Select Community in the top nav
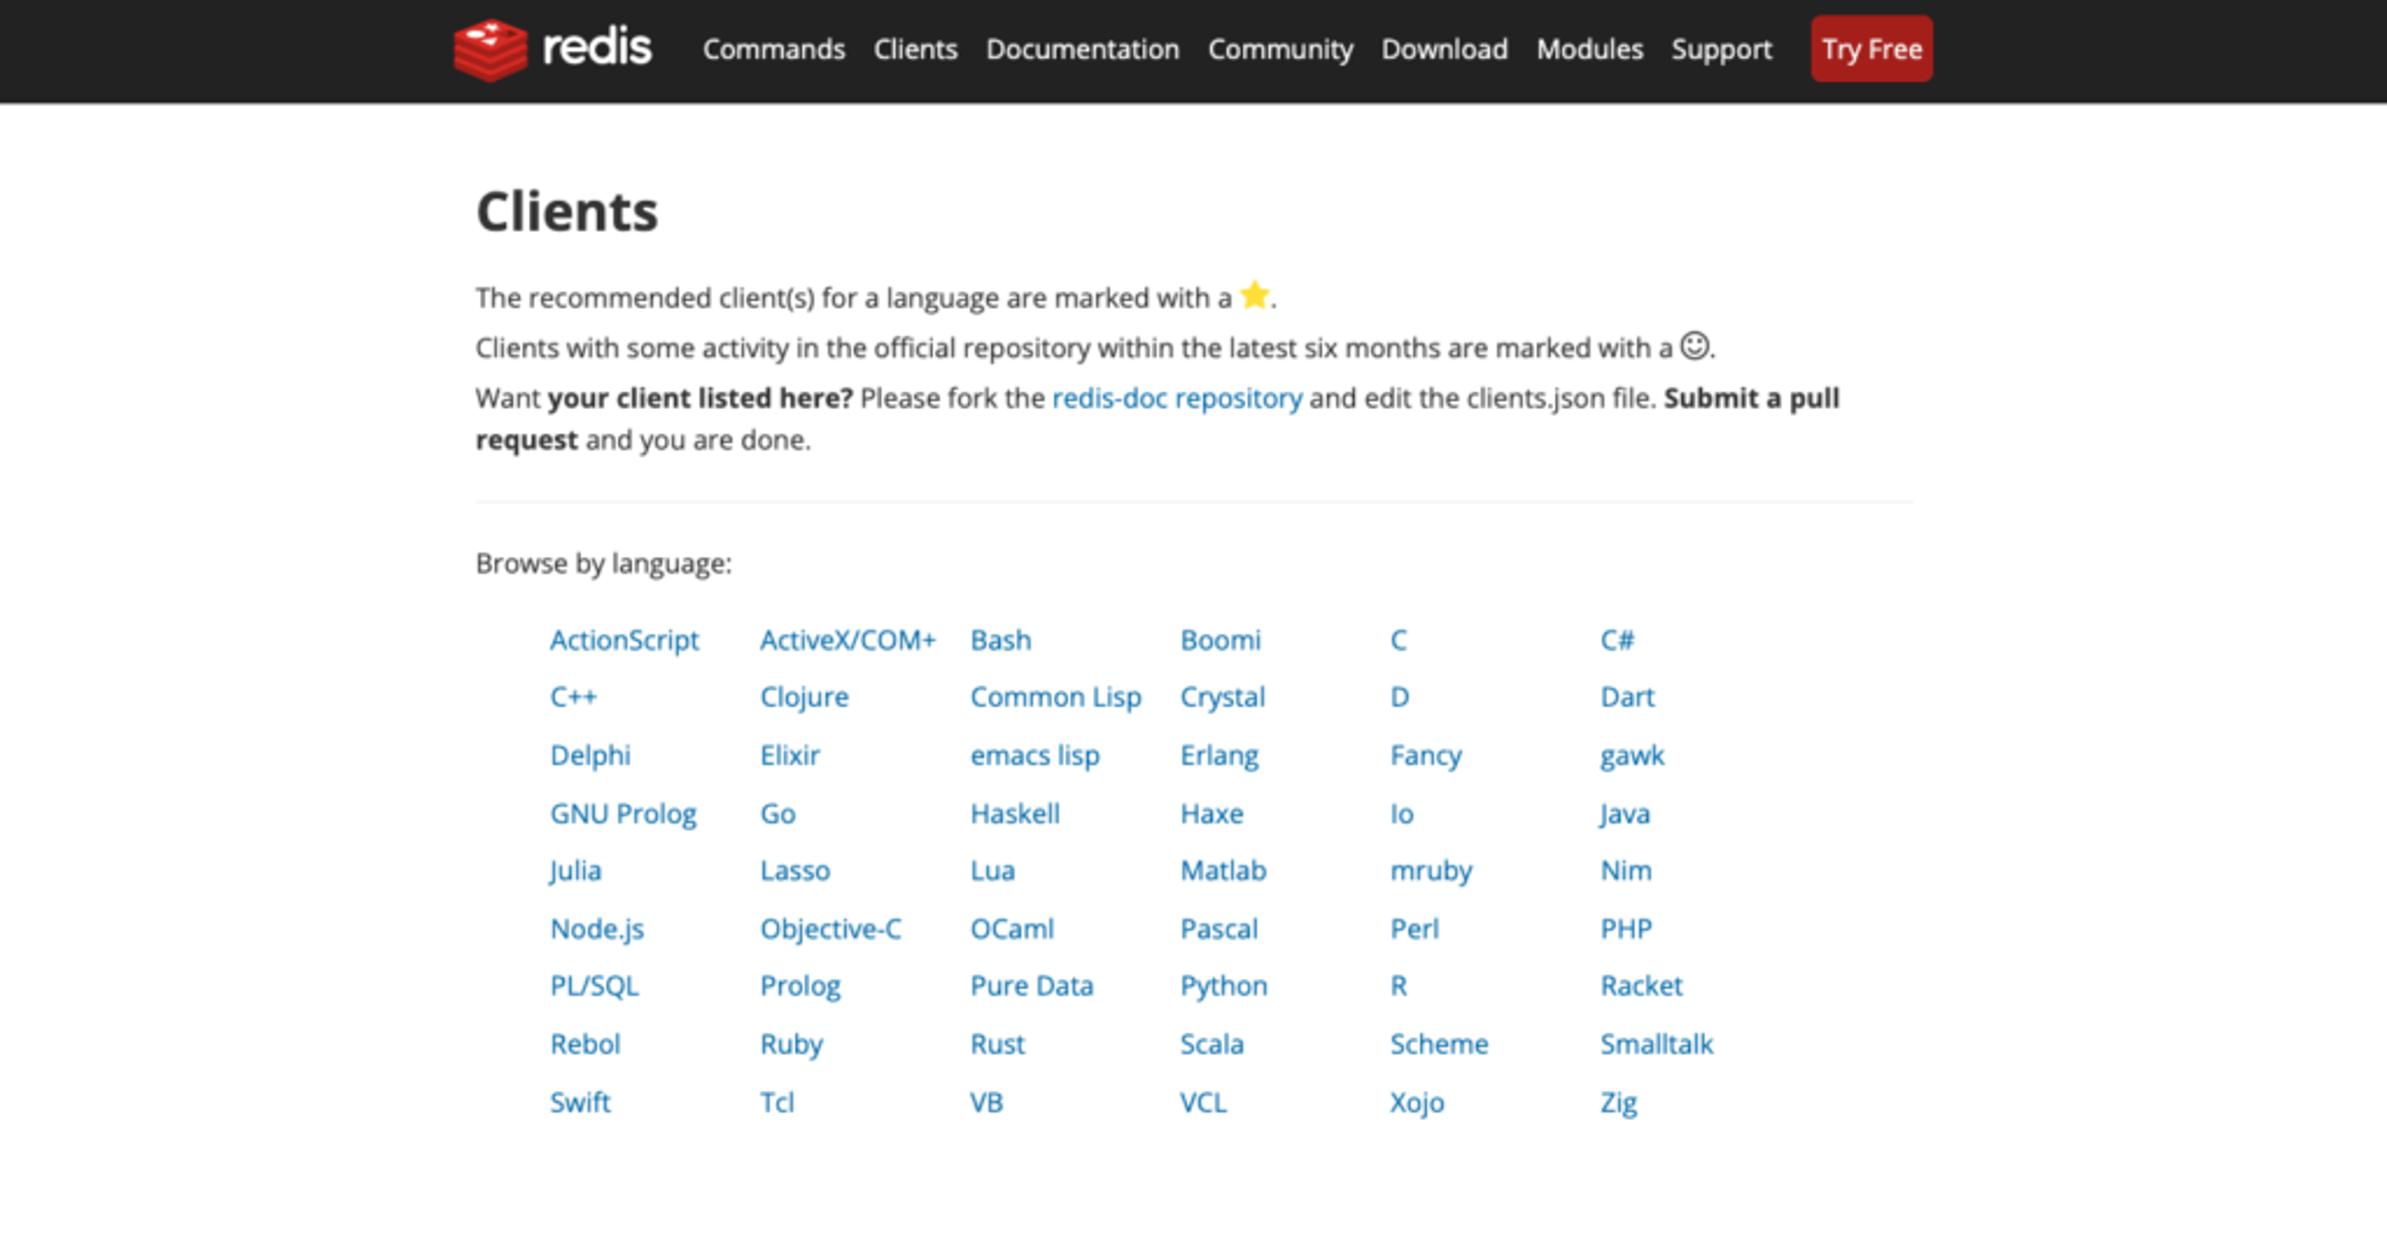The height and width of the screenshot is (1252, 2387). 1281,49
